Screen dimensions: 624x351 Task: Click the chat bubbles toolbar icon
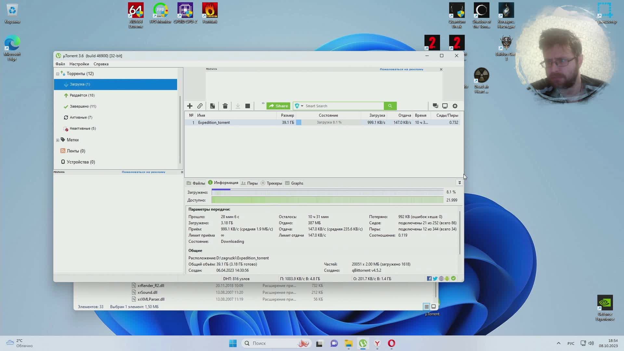[435, 106]
